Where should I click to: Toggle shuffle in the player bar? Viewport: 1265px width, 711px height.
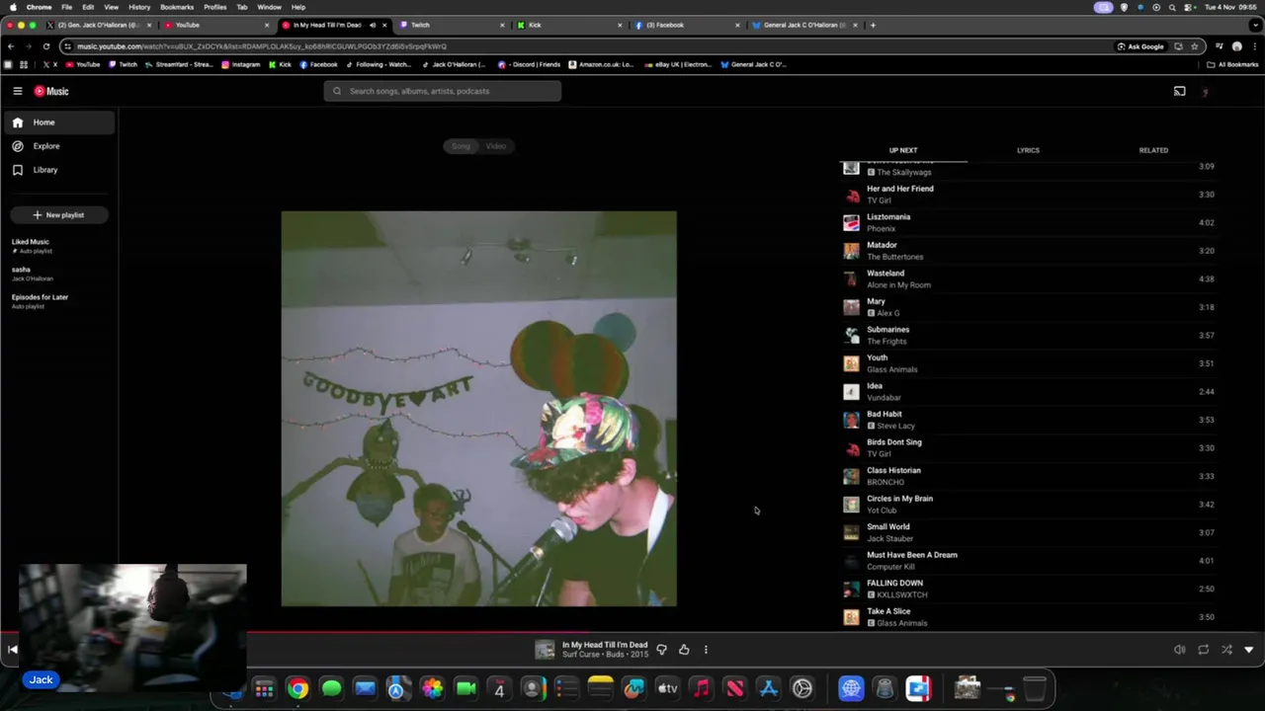click(1226, 650)
